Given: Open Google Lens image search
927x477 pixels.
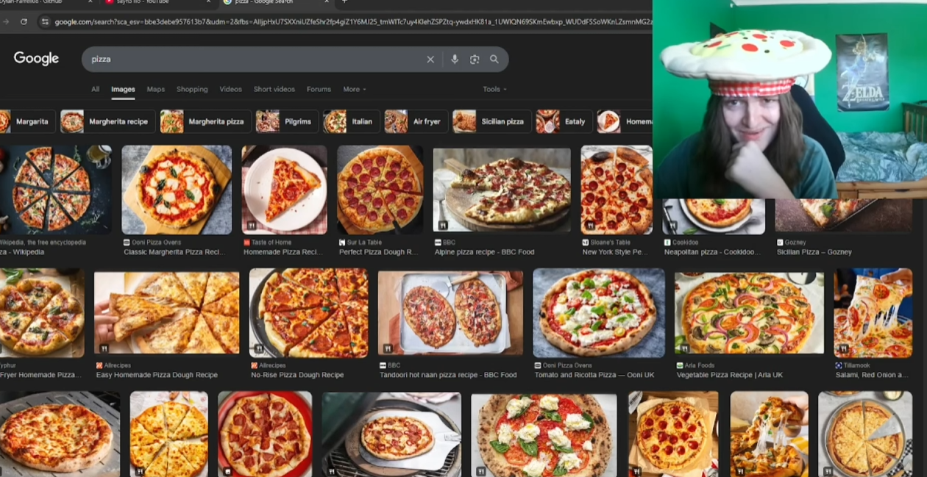Looking at the screenshot, I should tap(475, 60).
